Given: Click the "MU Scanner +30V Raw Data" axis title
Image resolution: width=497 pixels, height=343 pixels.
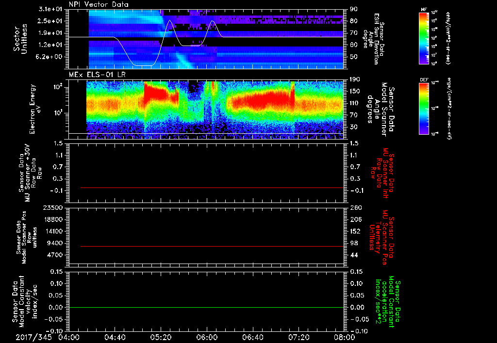Looking at the screenshot, I should tap(30, 173).
